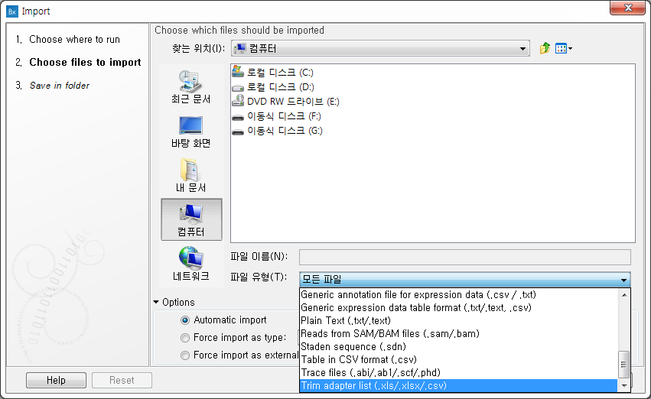The height and width of the screenshot is (399, 651).
Task: Choose Plain Text (.txt/.text) file type
Action: [458, 320]
